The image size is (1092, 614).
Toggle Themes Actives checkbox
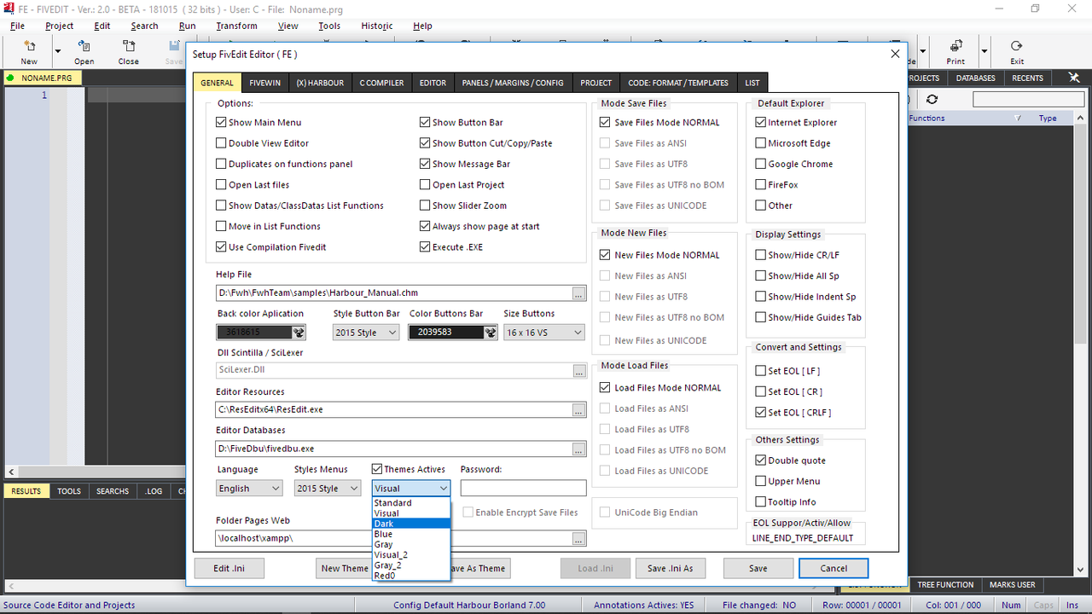click(x=377, y=469)
